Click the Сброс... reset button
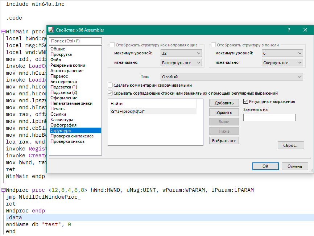Image resolution: width=314 pixels, height=236 pixels. [x=291, y=145]
